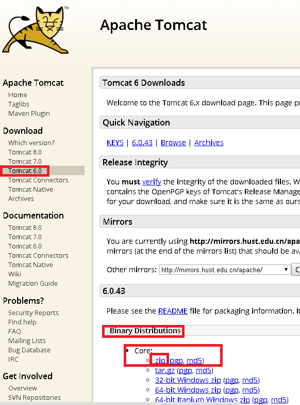Open pgp for 64-bit Windows zip
Image resolution: width=300 pixels, height=405 pixels.
[232, 390]
